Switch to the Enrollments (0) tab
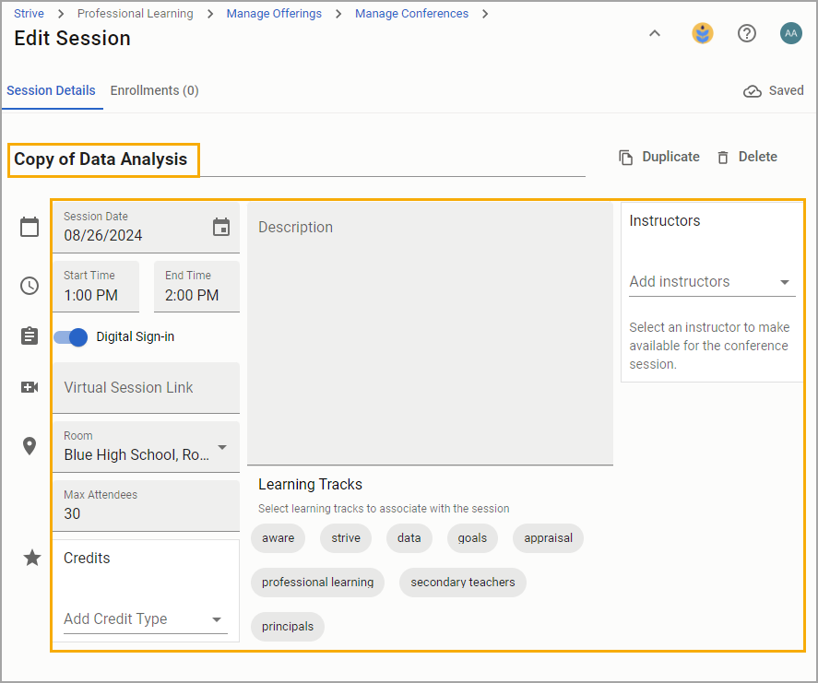 tap(154, 90)
